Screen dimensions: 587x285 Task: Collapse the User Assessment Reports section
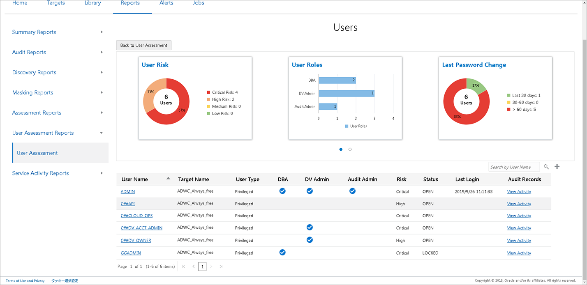coord(101,133)
